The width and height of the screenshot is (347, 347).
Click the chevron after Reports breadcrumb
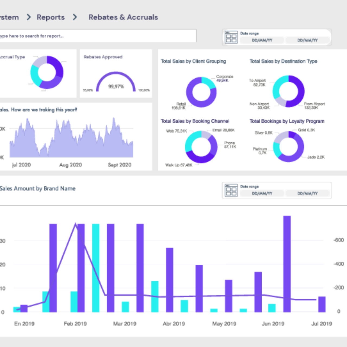[75, 17]
